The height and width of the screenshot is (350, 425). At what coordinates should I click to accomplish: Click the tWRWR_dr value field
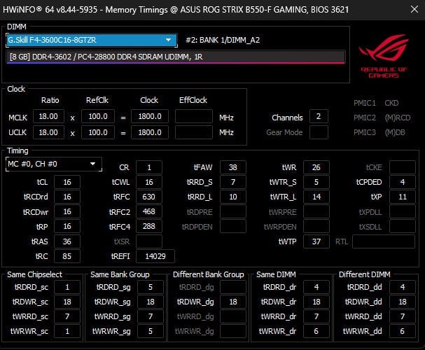(x=316, y=331)
